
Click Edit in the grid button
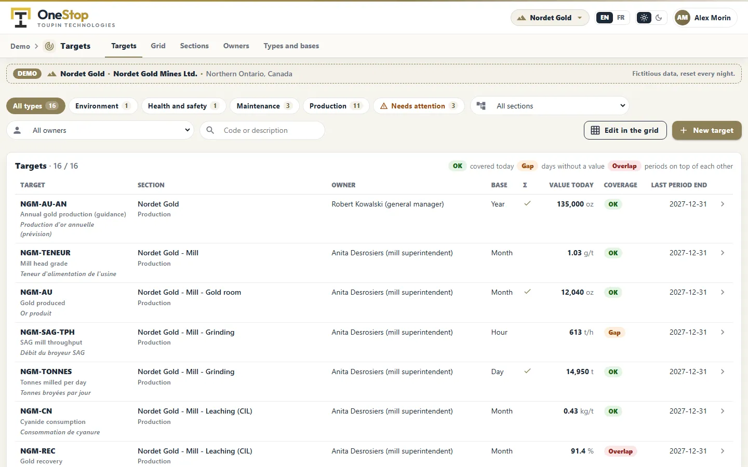[x=625, y=130]
